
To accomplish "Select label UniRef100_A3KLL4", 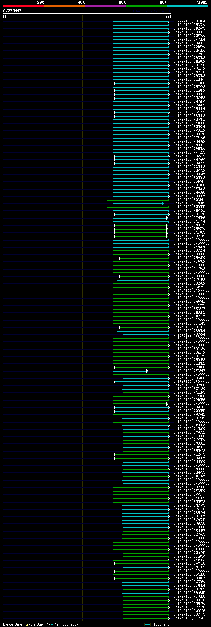I will tap(189, 109).
